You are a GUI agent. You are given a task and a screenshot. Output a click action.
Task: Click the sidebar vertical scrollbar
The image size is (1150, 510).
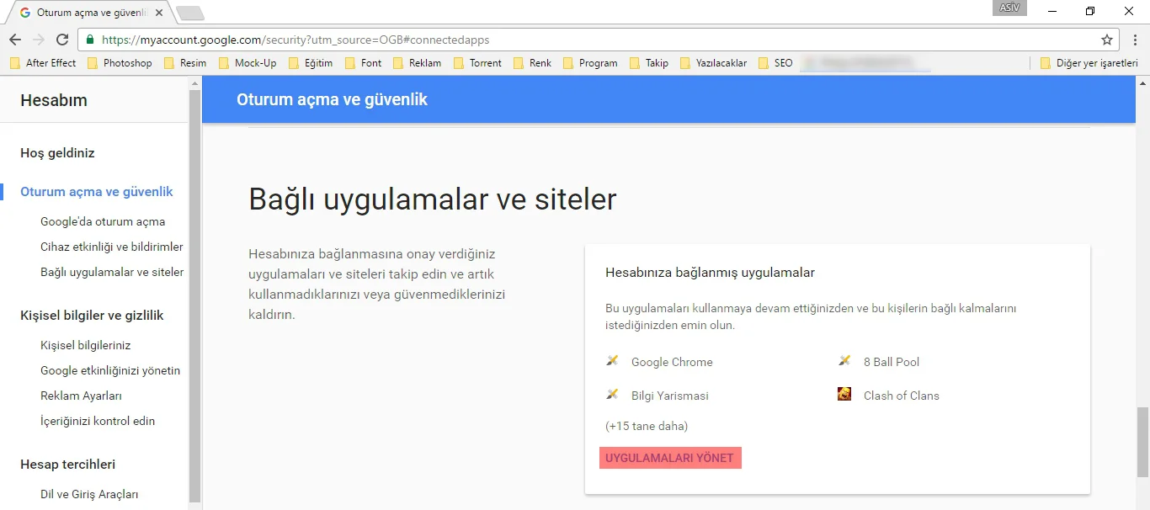tap(194, 295)
